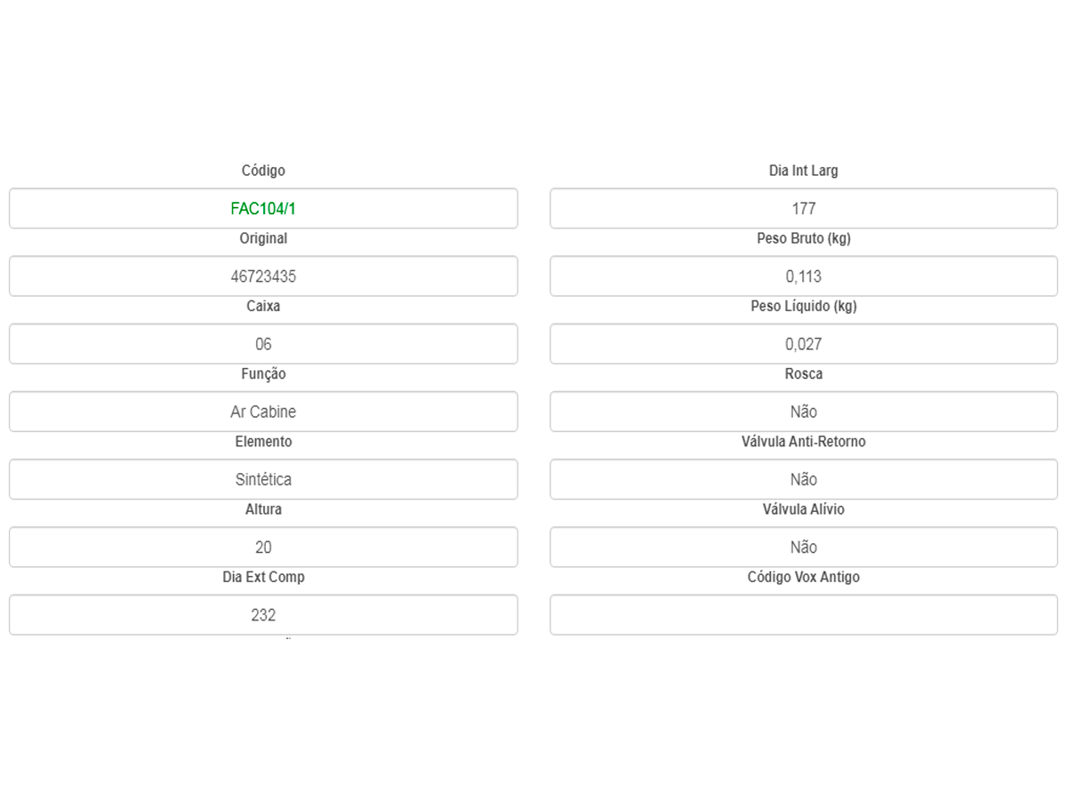Screen dimensions: 1067x800
Task: Click the Caixa field containing 06
Action: [x=263, y=344]
